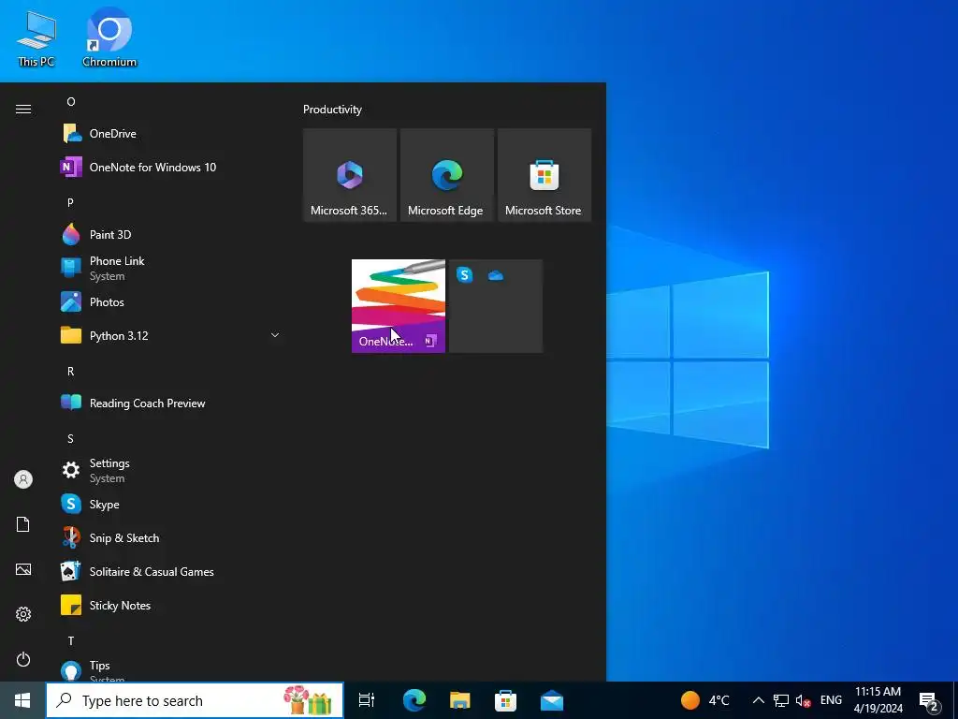Open Paint 3D app
Image resolution: width=958 pixels, height=719 pixels.
[171, 234]
